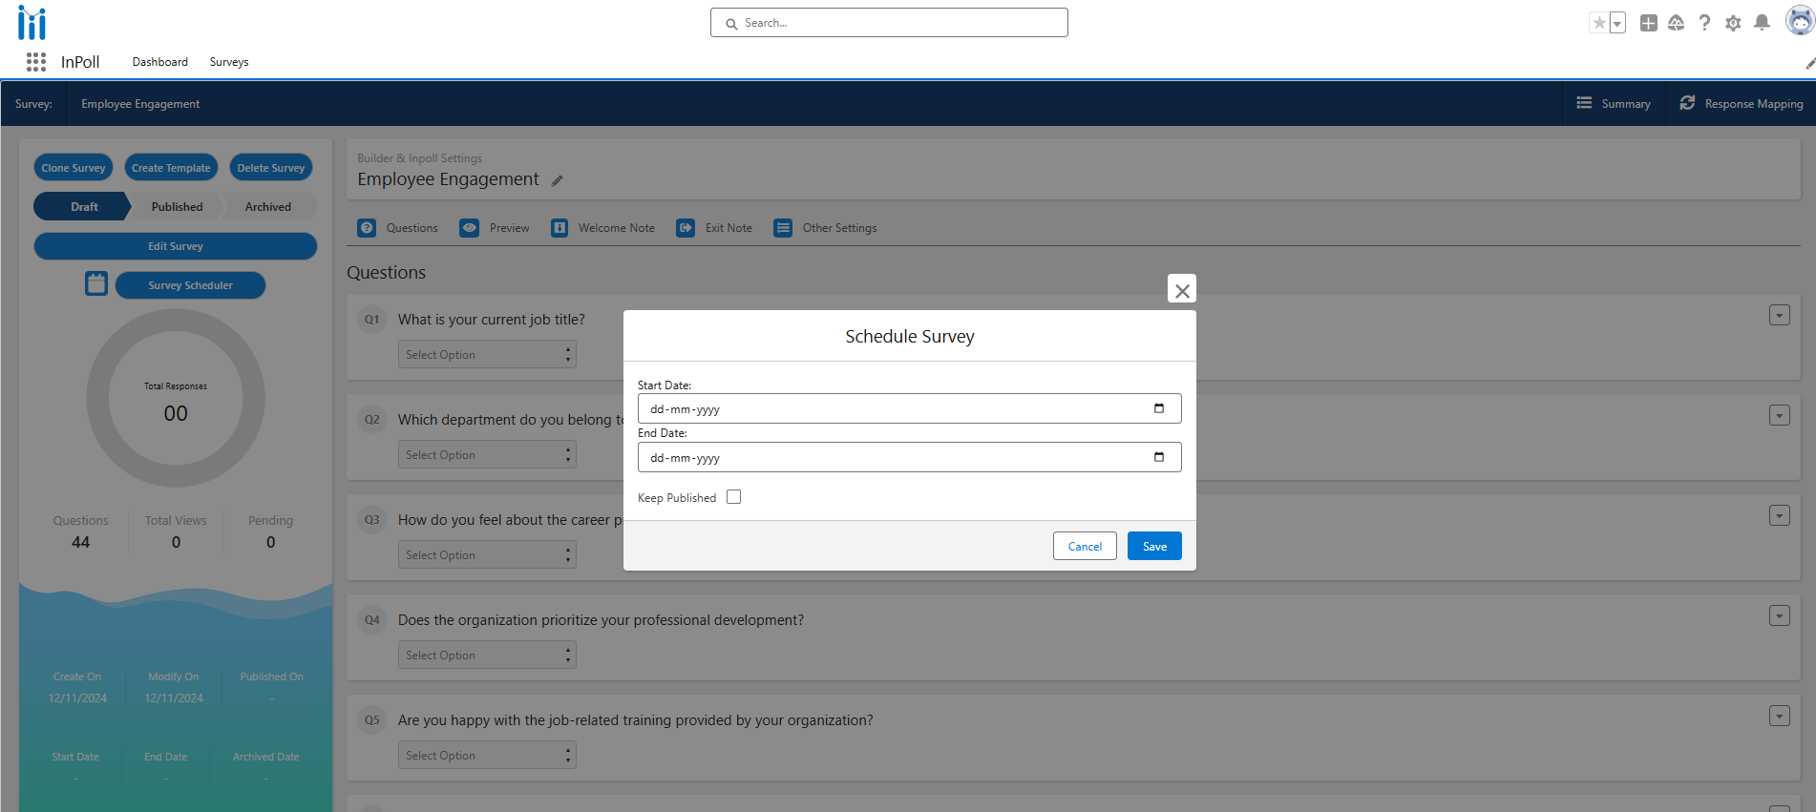
Task: Select the Archived status step
Action: (x=268, y=207)
